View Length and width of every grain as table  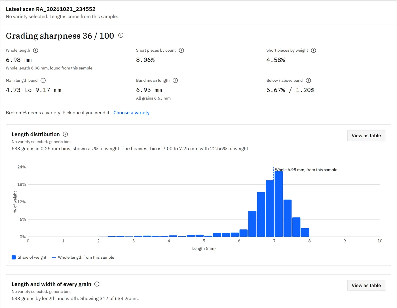366,285
